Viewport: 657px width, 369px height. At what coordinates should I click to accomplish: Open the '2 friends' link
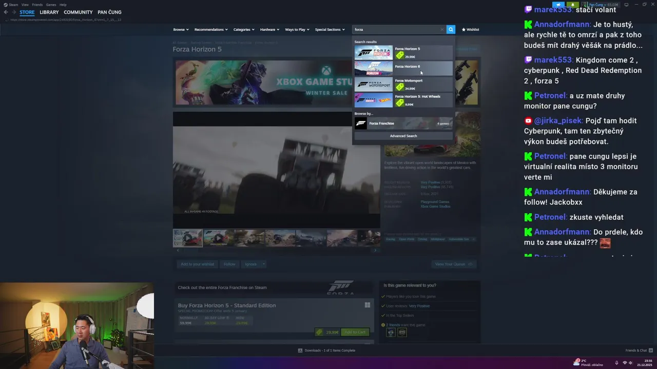click(394, 325)
